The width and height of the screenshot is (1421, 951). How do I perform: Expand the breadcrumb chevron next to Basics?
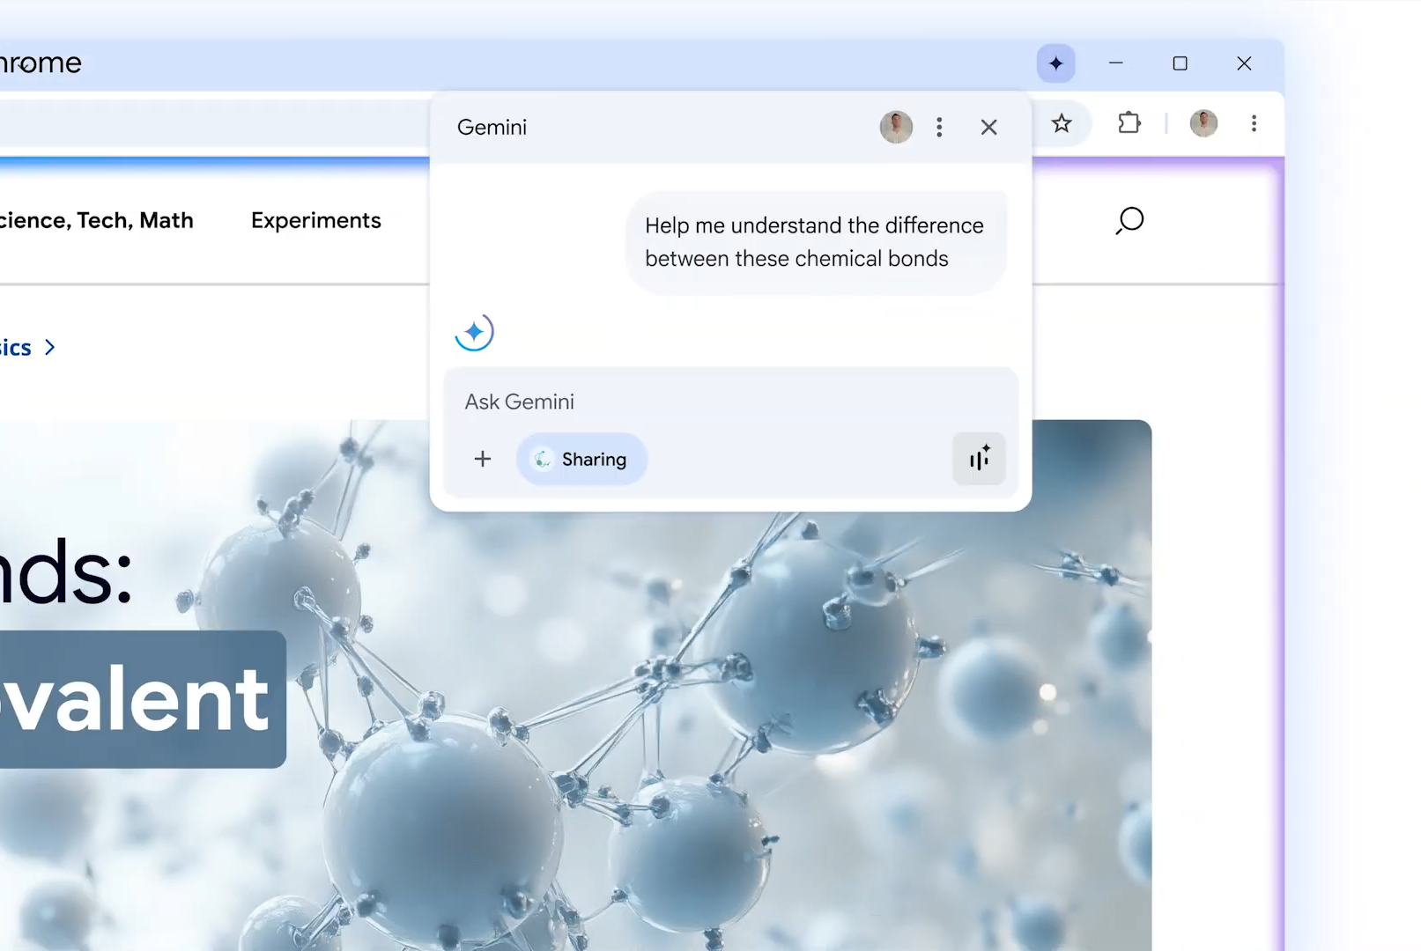(49, 347)
